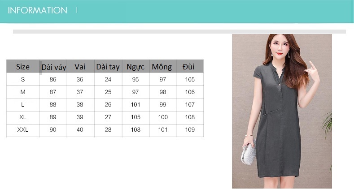The image size is (354, 189).
Task: Click the XXL size row label
Action: point(23,129)
